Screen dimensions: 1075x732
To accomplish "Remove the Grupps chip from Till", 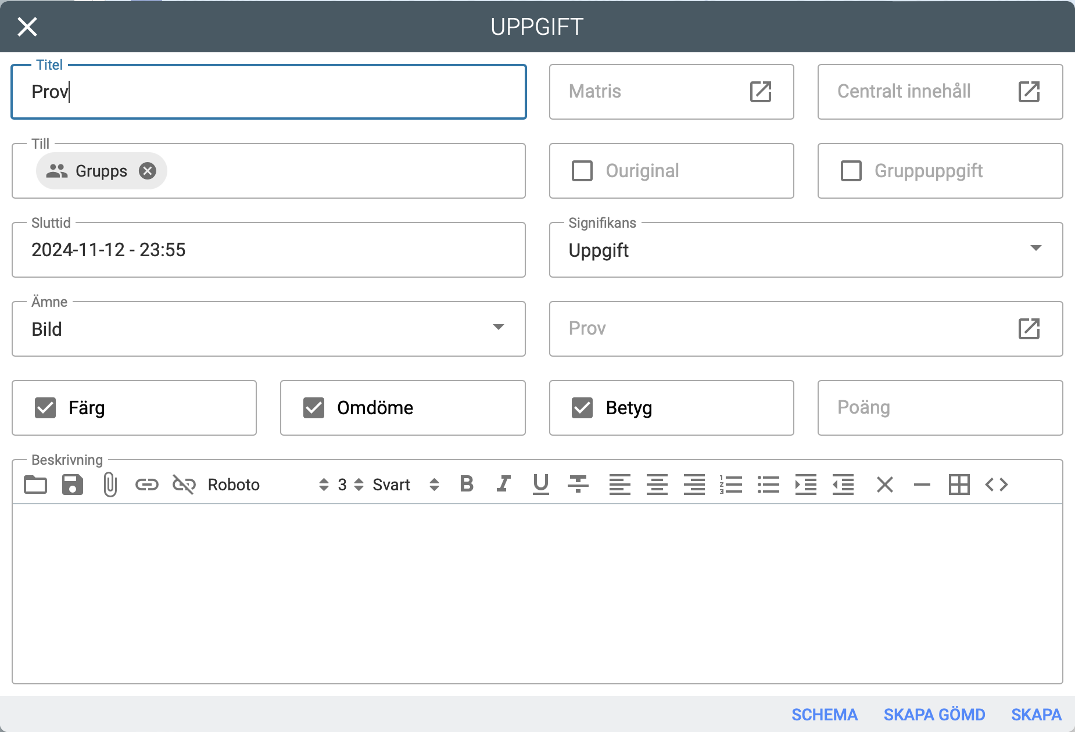I will (x=148, y=171).
